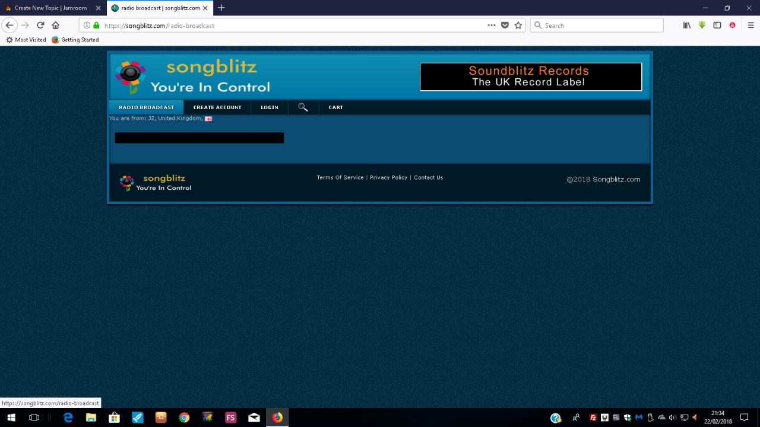This screenshot has width=760, height=427.
Task: Launch Google Chrome from taskbar
Action: point(184,418)
